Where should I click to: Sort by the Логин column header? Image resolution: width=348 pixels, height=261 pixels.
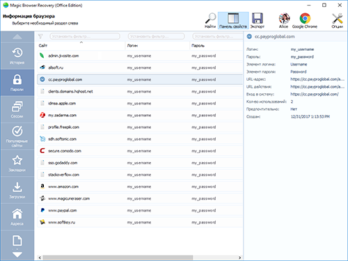point(157,45)
